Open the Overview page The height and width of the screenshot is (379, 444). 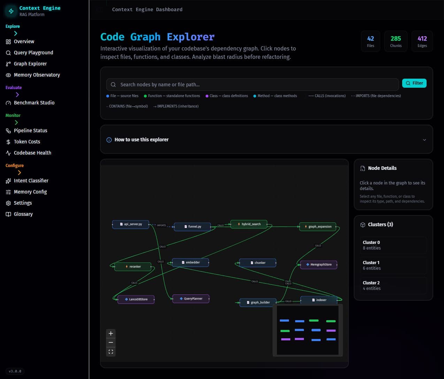(24, 41)
